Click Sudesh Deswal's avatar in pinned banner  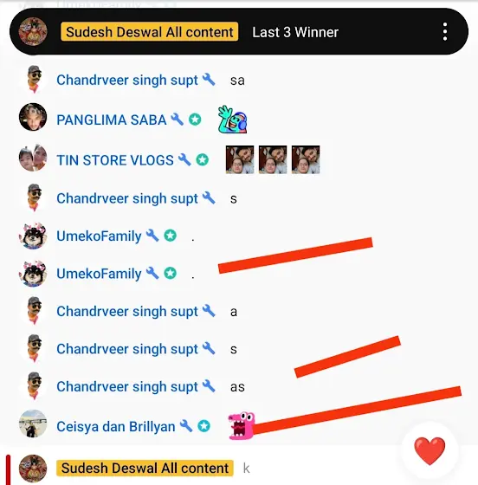click(x=33, y=31)
